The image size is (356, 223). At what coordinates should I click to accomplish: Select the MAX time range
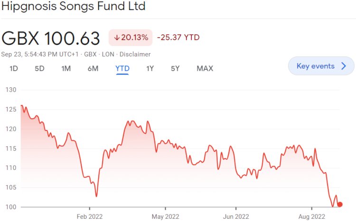(x=205, y=68)
